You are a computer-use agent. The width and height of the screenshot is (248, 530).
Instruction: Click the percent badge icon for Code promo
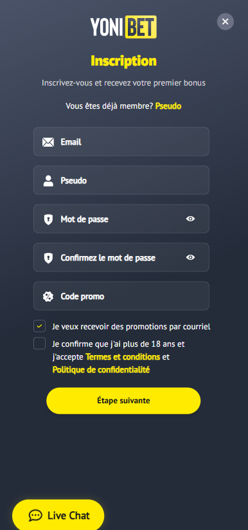pyautogui.click(x=48, y=297)
